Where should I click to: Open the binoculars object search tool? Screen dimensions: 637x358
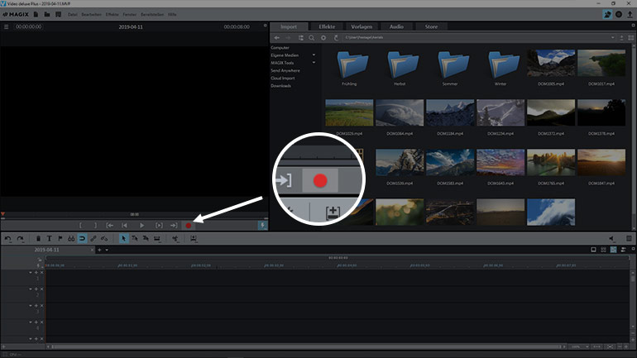[x=71, y=239]
